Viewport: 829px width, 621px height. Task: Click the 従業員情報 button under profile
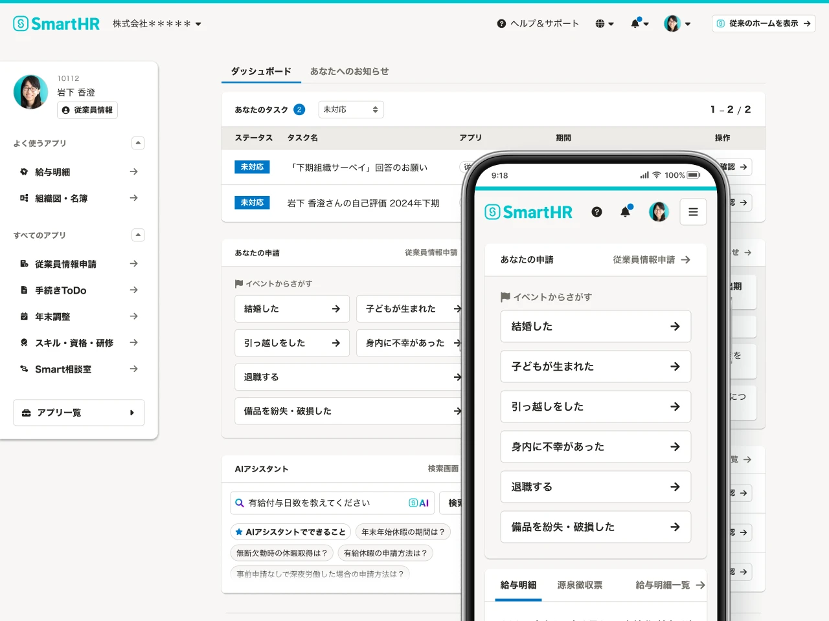click(87, 110)
